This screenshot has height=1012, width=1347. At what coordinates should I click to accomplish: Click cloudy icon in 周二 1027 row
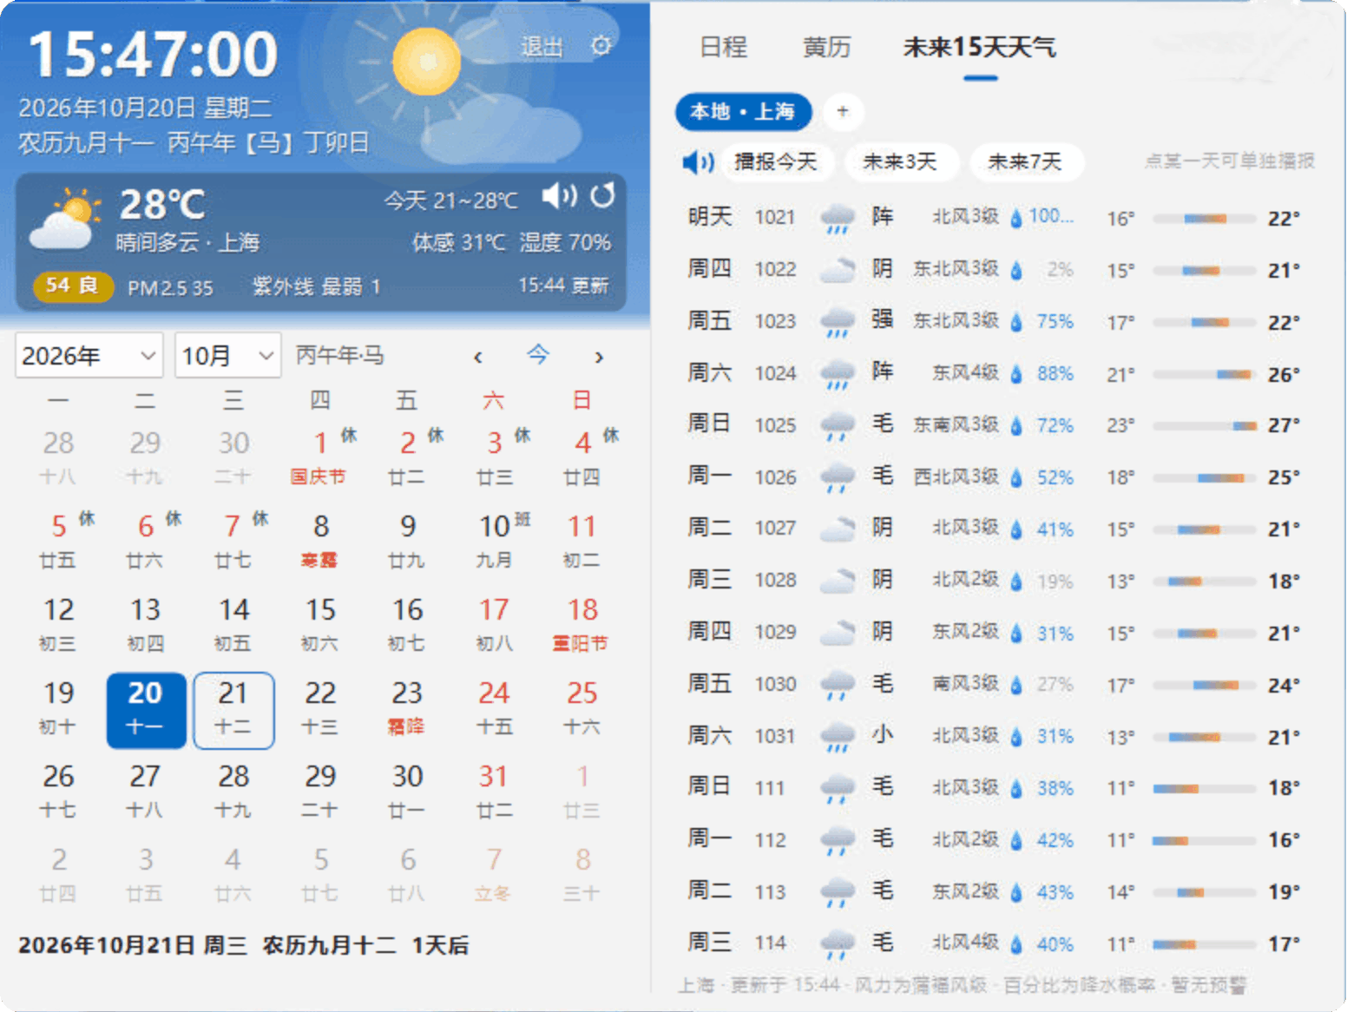838,529
